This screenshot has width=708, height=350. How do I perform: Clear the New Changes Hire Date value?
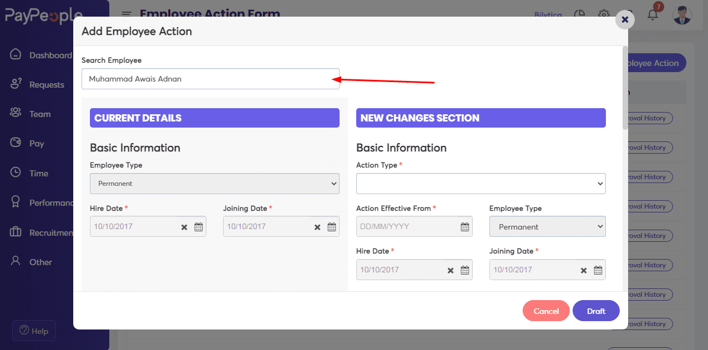pyautogui.click(x=451, y=270)
